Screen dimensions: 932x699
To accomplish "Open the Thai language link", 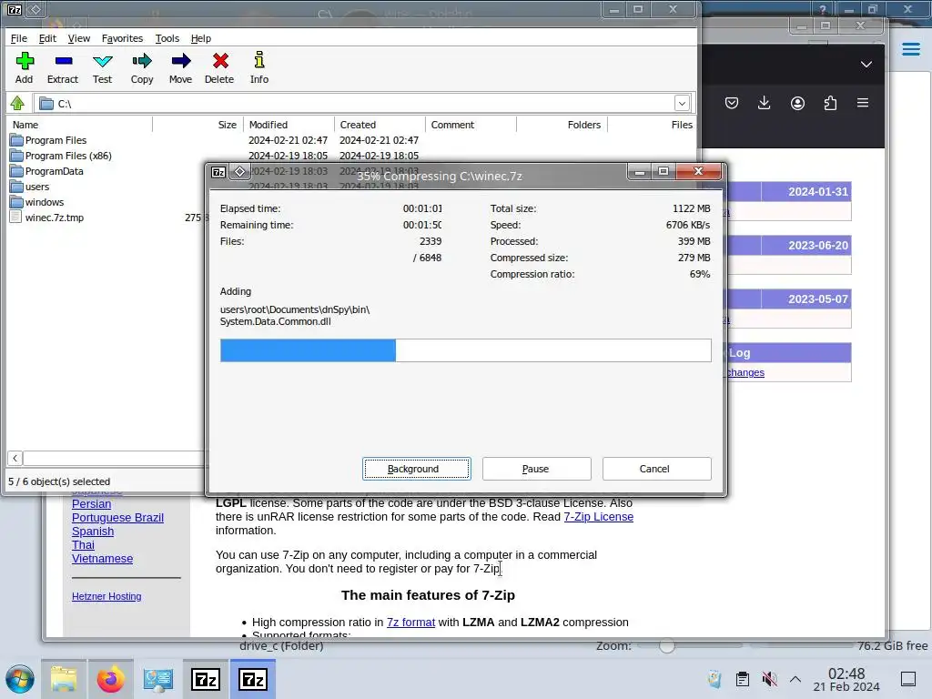I will 83,545.
